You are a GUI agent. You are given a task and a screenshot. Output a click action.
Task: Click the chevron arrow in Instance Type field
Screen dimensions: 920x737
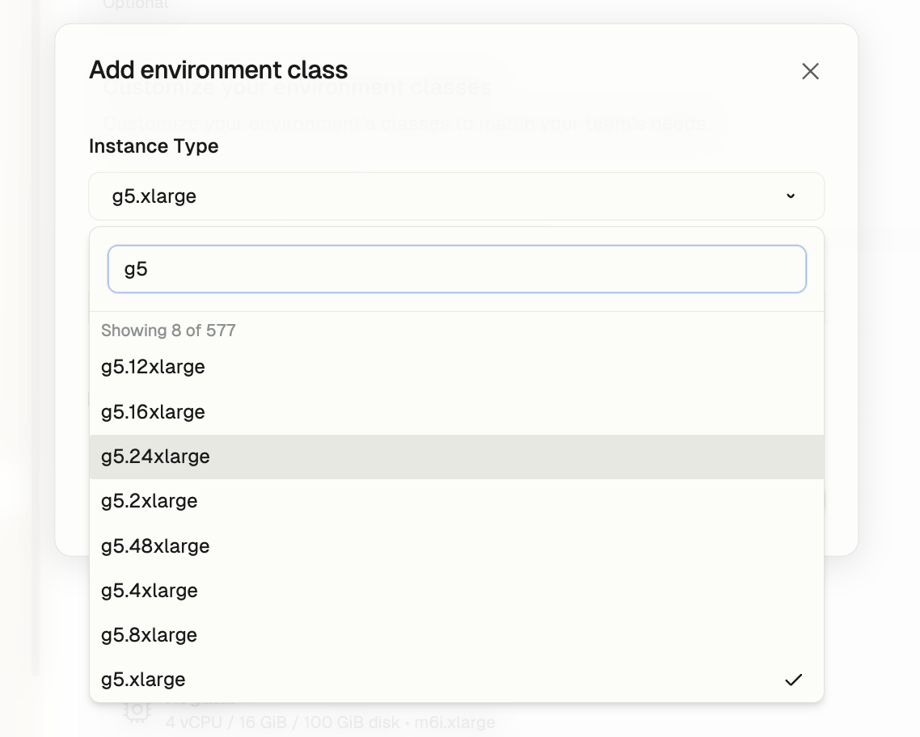pyautogui.click(x=791, y=196)
